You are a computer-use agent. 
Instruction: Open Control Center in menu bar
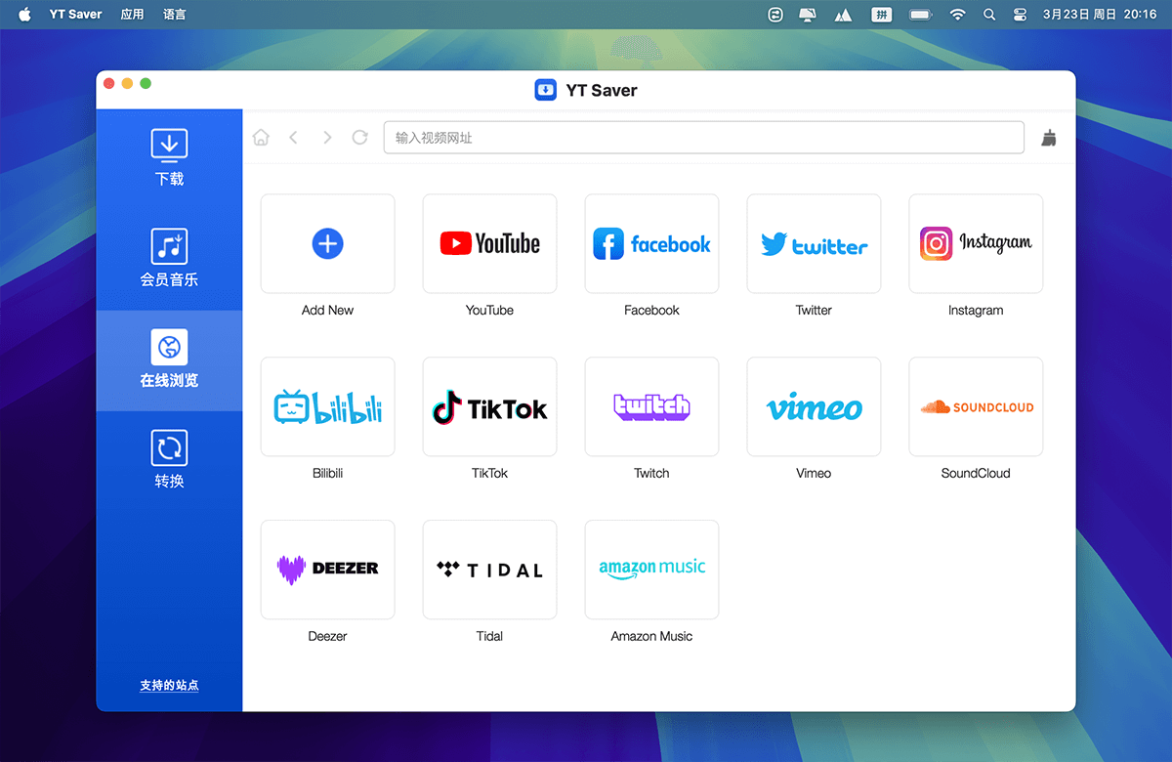(1021, 15)
